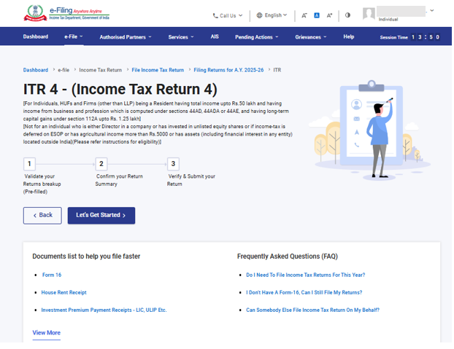Expand the user account chevron
This screenshot has width=454, height=349.
click(431, 11)
